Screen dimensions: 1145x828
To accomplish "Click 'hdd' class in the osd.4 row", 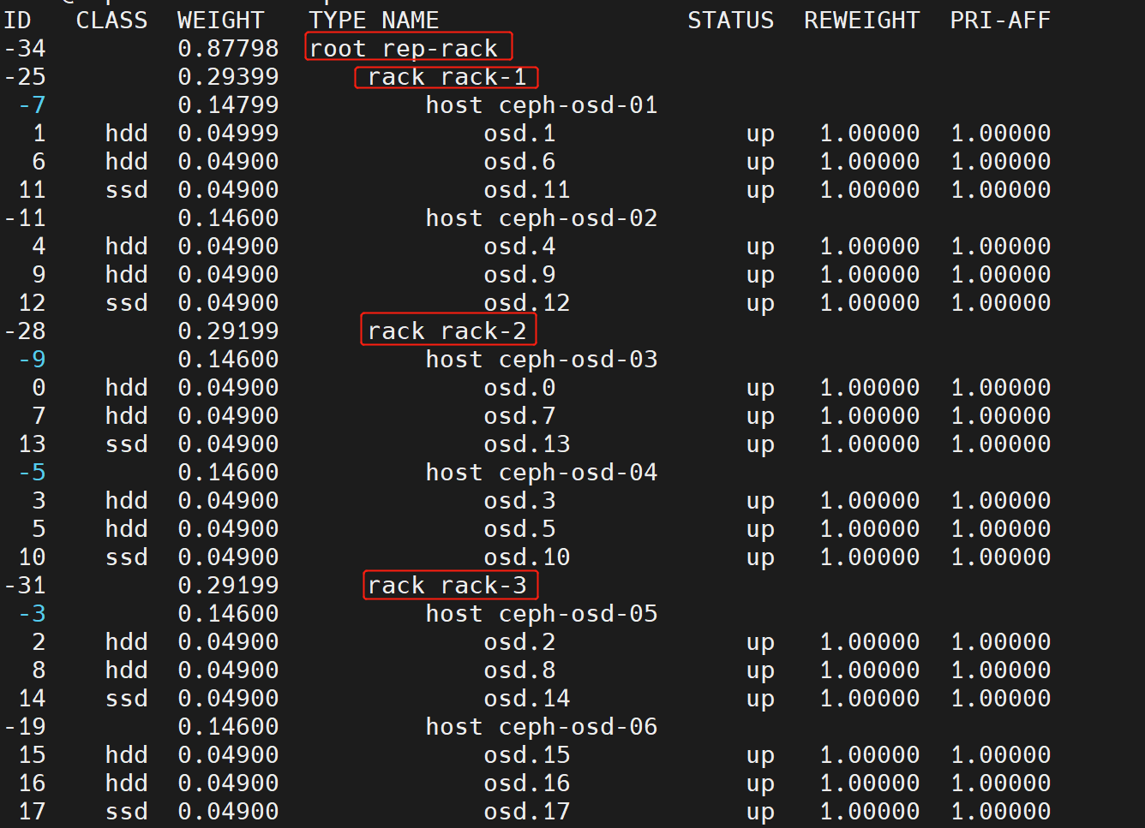I will point(126,247).
